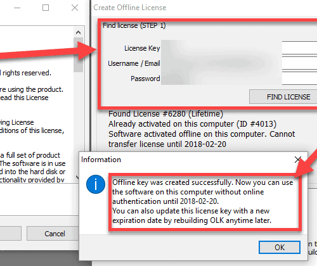Close the Information dialog with X
The width and height of the screenshot is (317, 266).
[298, 160]
